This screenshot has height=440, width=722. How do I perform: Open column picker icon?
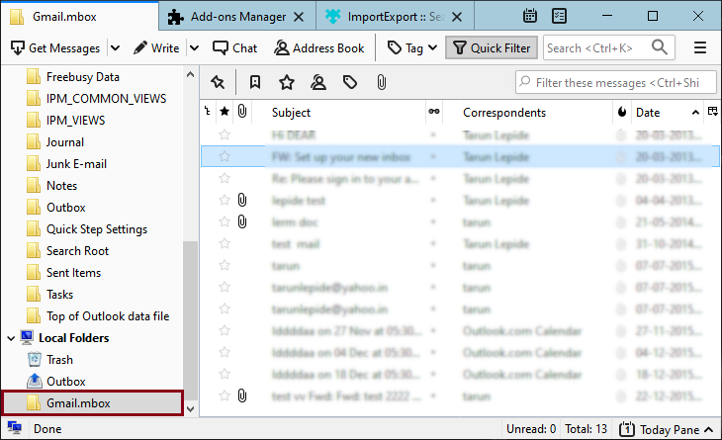[712, 112]
